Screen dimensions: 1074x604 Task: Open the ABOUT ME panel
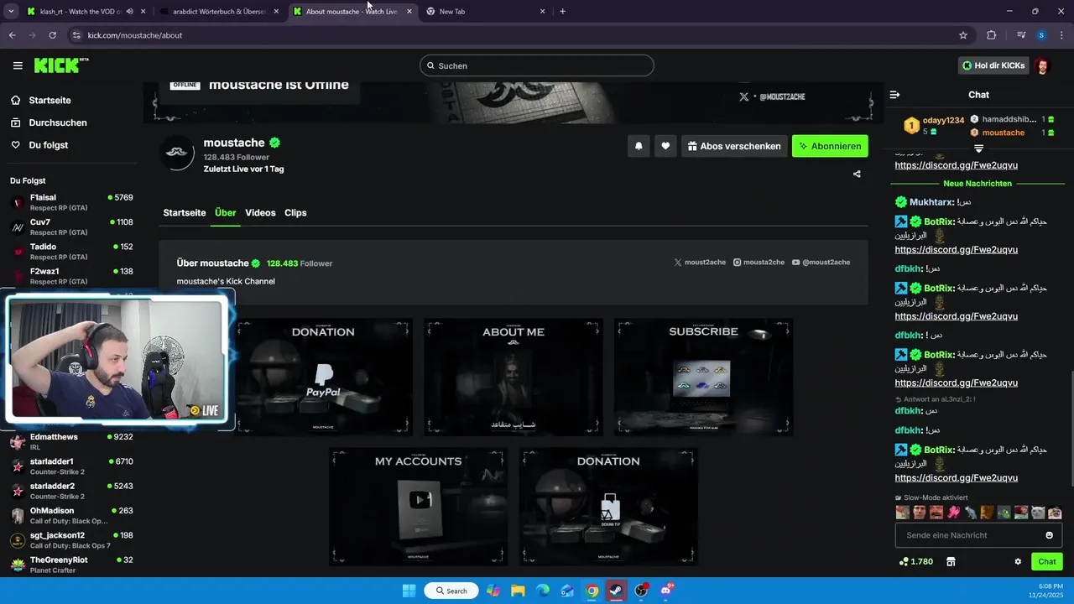pos(514,377)
